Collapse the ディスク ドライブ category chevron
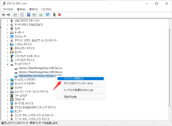 7,64
